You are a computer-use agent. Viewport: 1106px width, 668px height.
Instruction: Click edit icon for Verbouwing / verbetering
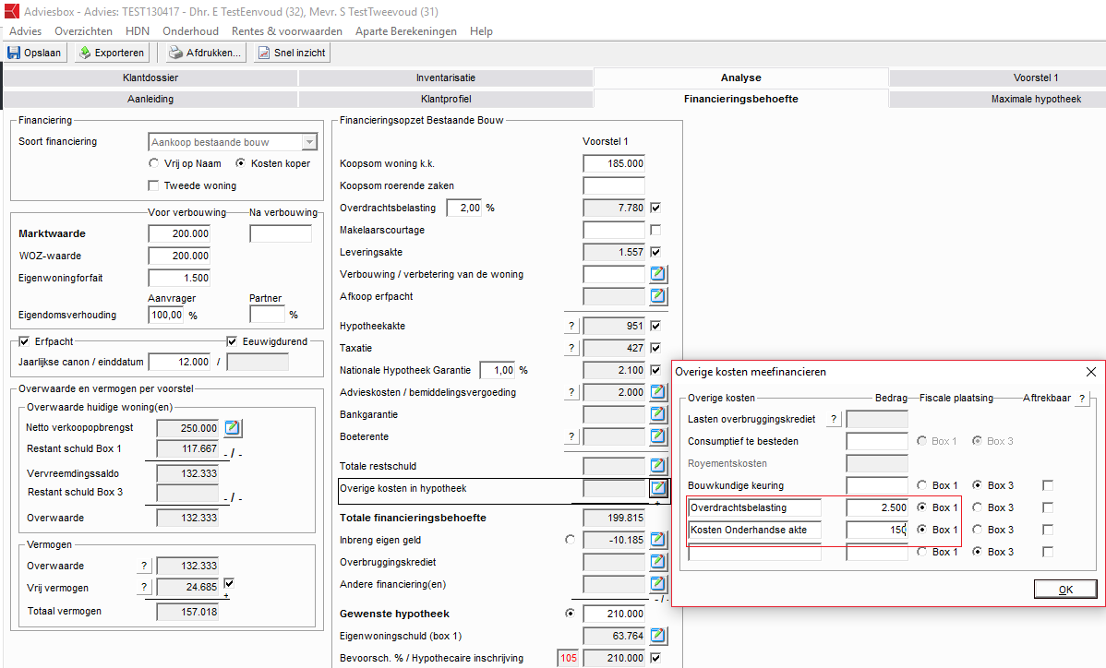point(657,274)
